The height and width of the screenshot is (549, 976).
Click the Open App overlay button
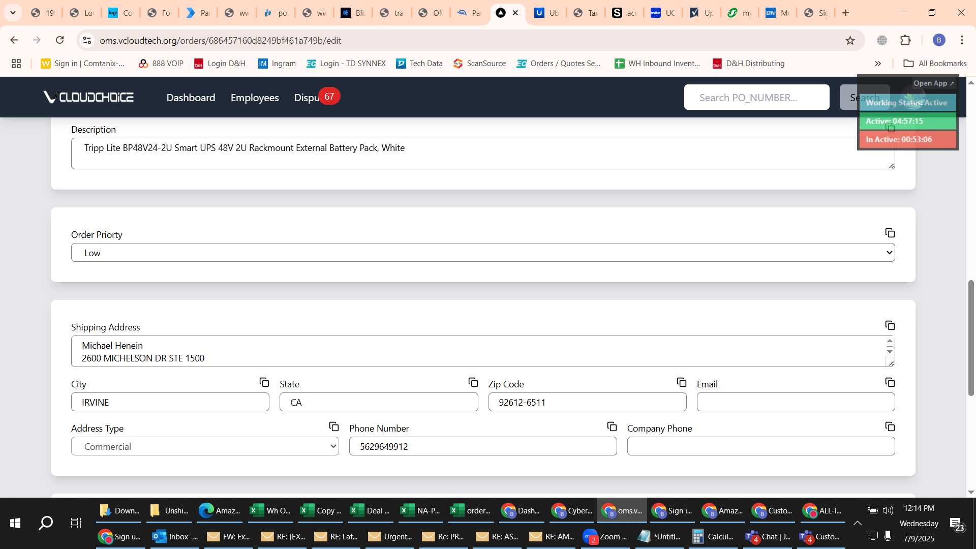pyautogui.click(x=933, y=83)
